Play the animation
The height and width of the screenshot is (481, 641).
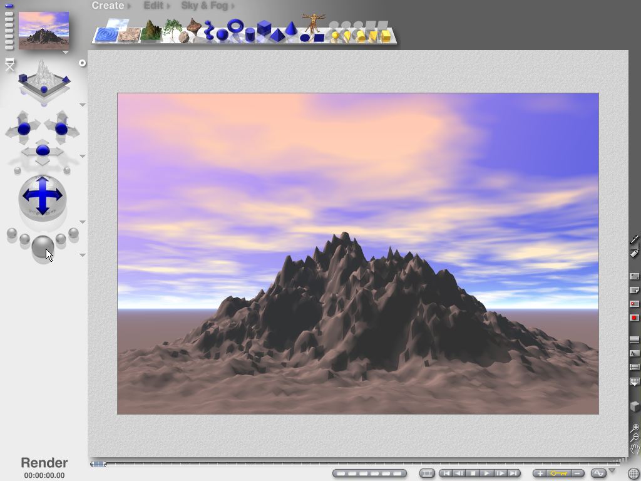coord(486,473)
